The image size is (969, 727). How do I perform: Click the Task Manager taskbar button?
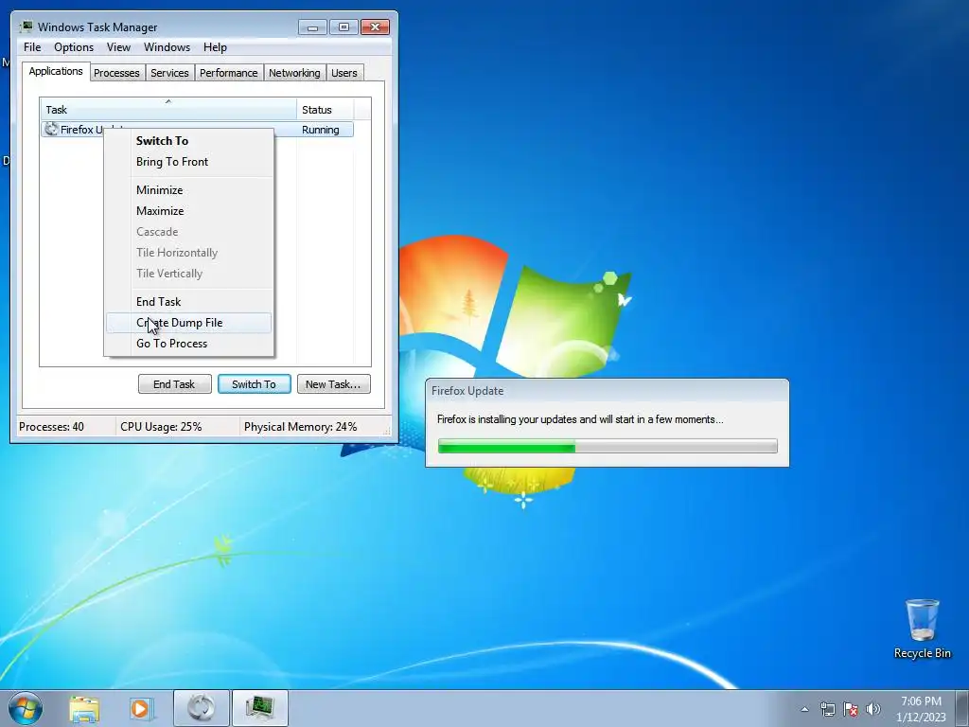259,708
